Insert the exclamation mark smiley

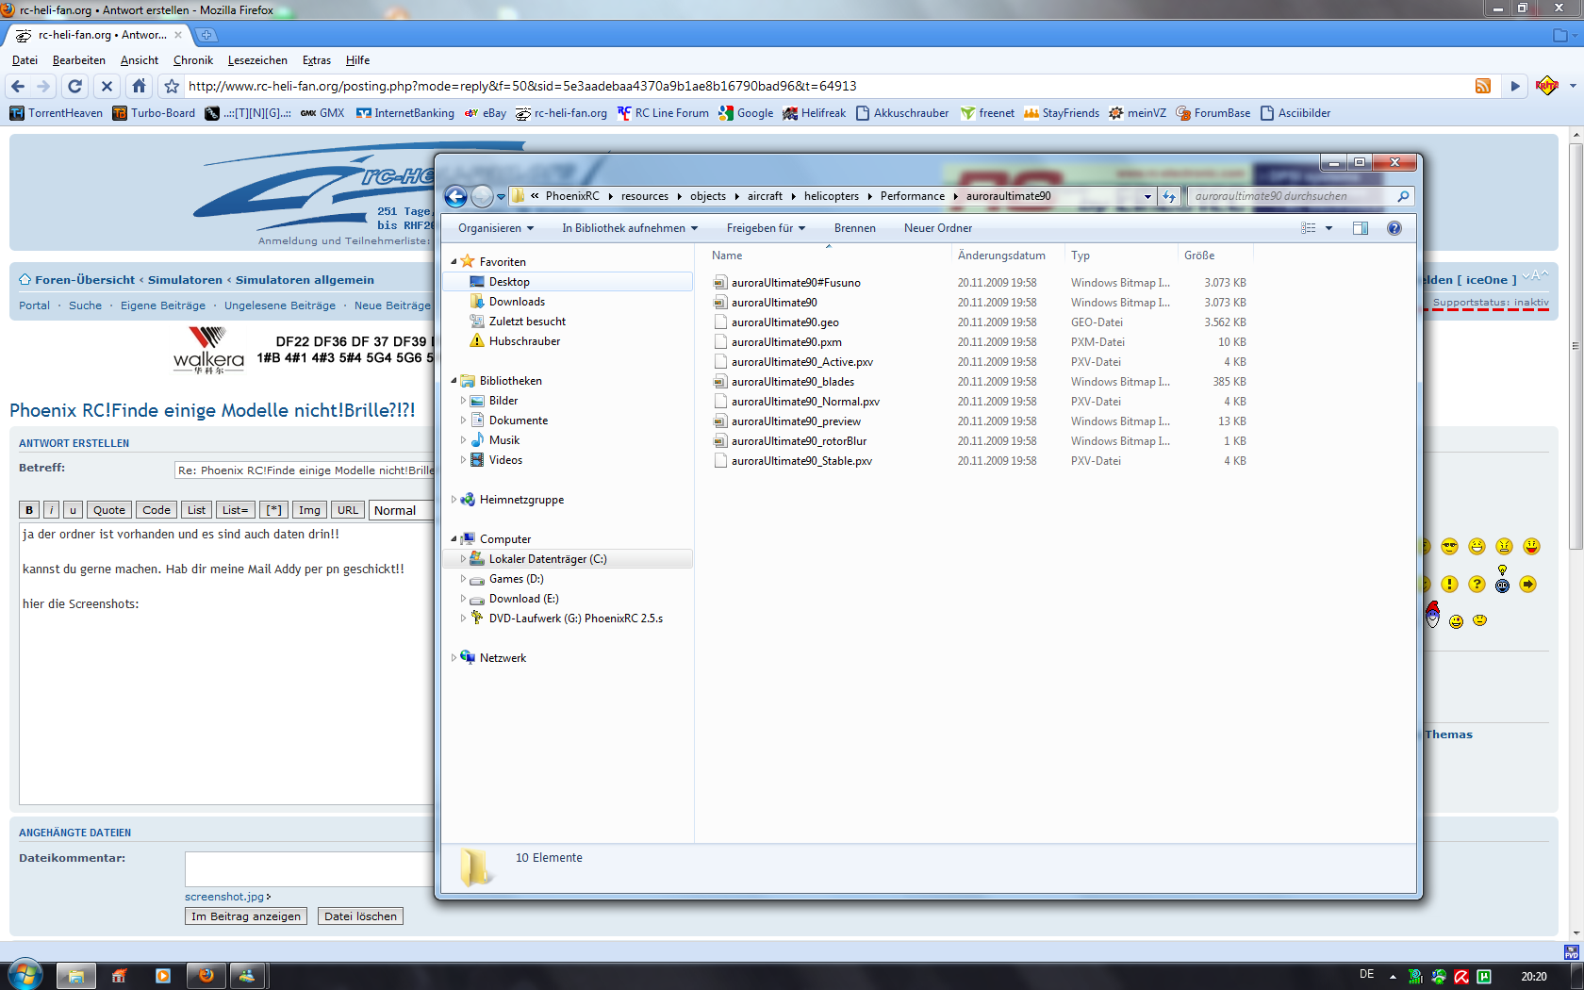tap(1449, 585)
